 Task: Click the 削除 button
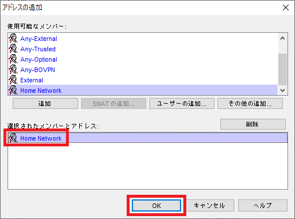coord(253,124)
